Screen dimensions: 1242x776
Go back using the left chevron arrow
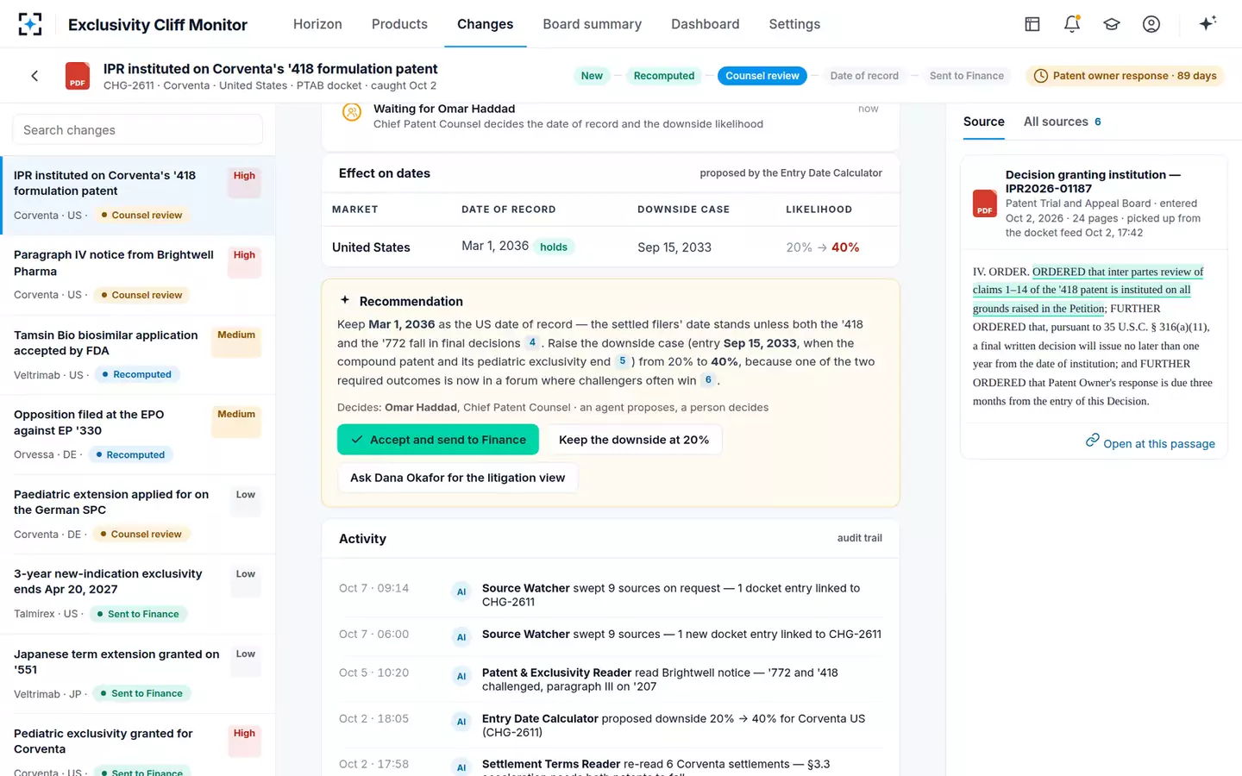(x=34, y=76)
